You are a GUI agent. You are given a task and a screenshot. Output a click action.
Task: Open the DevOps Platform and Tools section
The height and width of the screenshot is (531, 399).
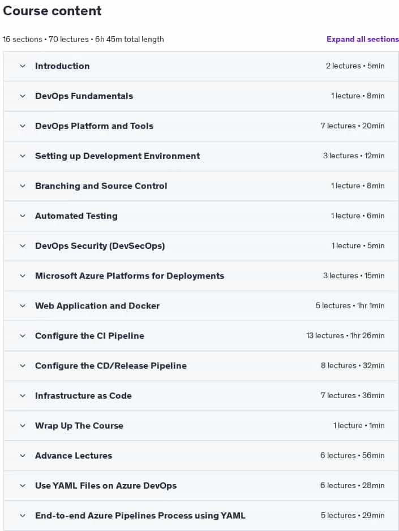[201, 126]
